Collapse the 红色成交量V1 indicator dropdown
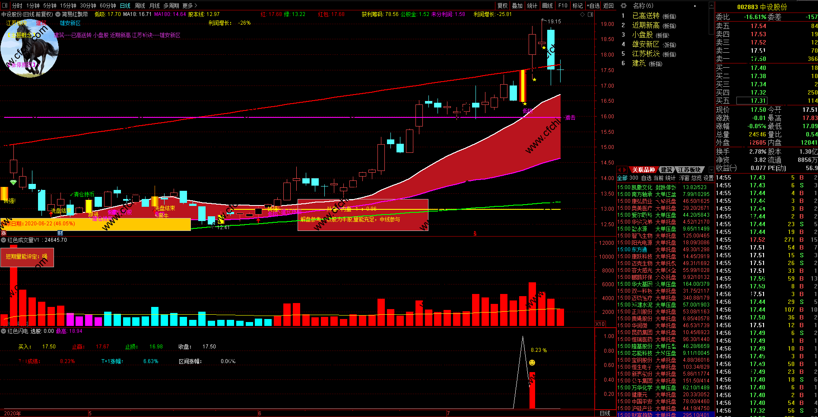The width and height of the screenshot is (818, 417). pos(3,240)
